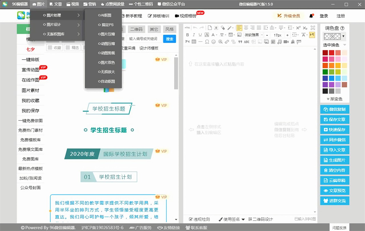
Task: Toggle the 精选 checkbox filter
Action: [x=68, y=48]
